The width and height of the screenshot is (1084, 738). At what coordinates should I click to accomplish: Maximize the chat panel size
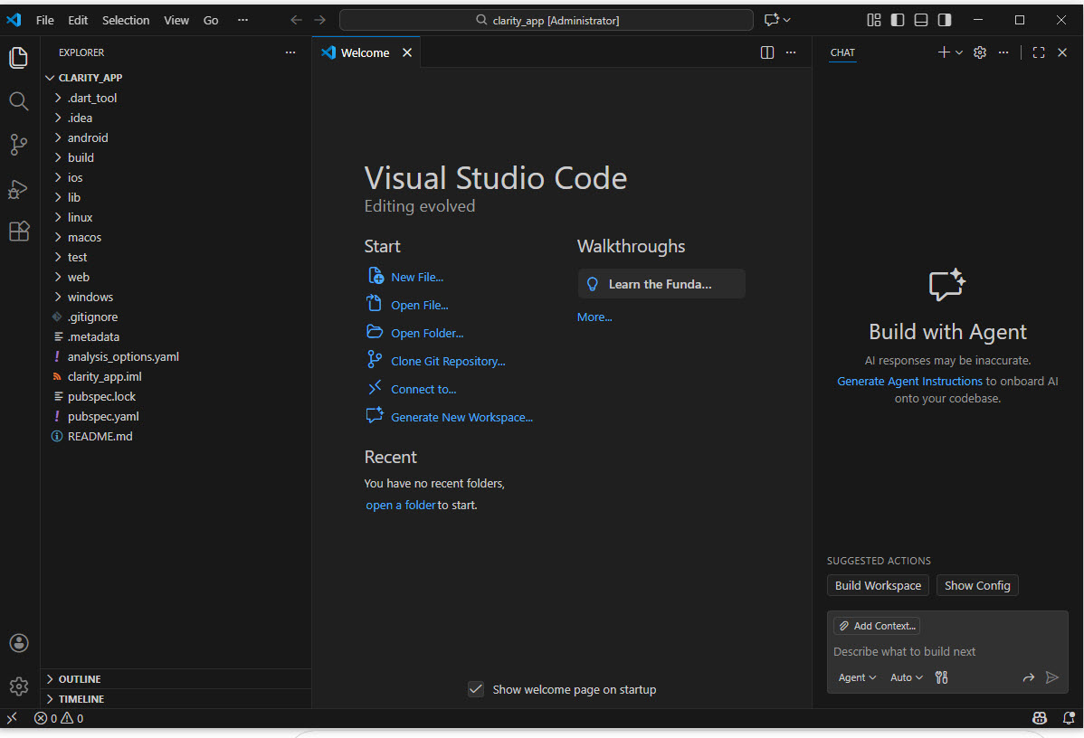(1039, 52)
